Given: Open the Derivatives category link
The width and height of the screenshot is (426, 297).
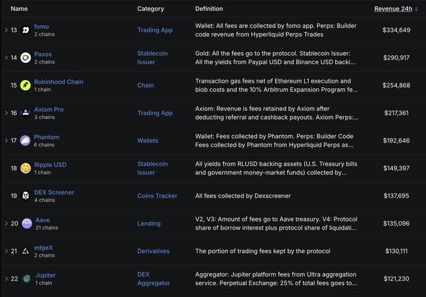Looking at the screenshot, I should click(153, 251).
